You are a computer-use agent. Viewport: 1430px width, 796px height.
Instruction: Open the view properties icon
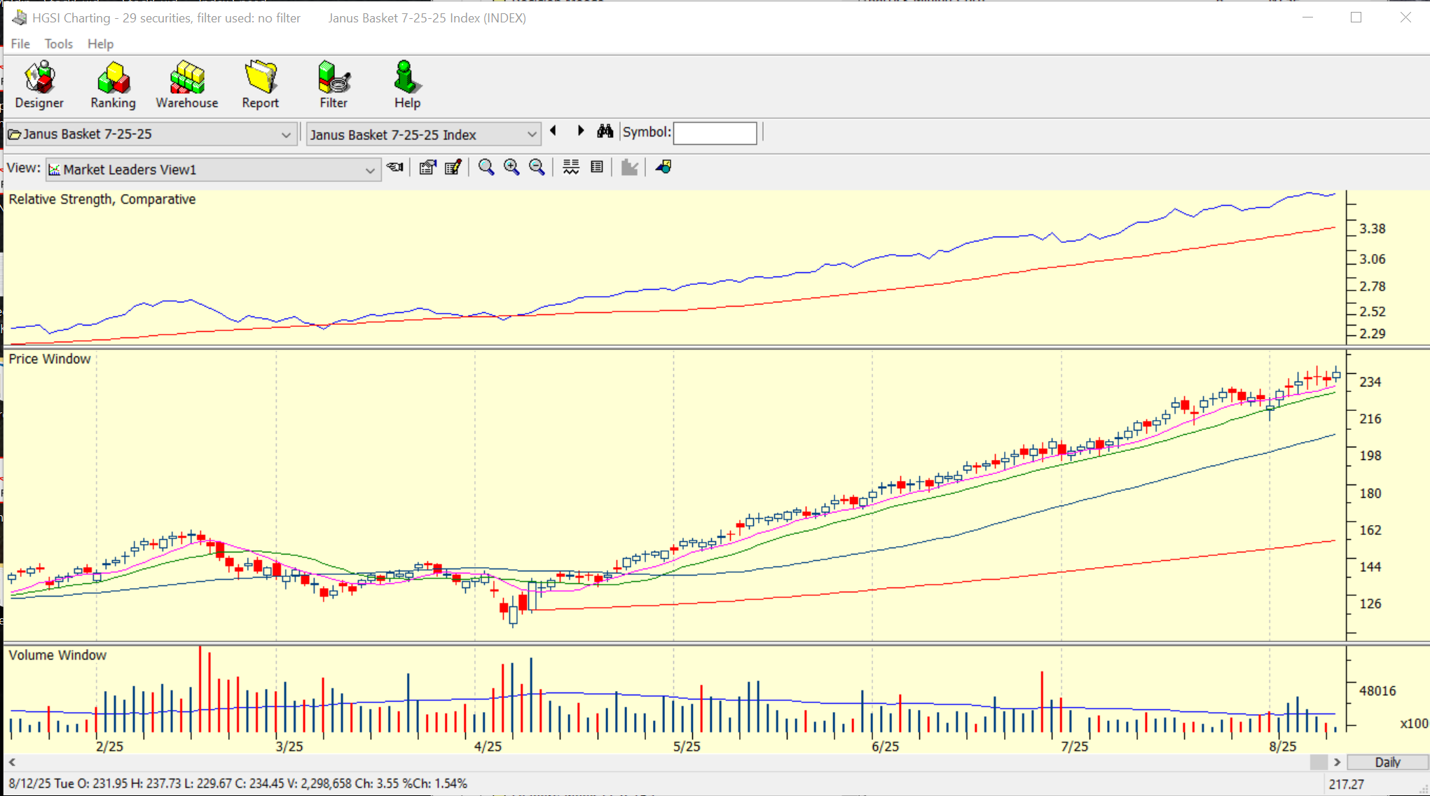pos(427,167)
